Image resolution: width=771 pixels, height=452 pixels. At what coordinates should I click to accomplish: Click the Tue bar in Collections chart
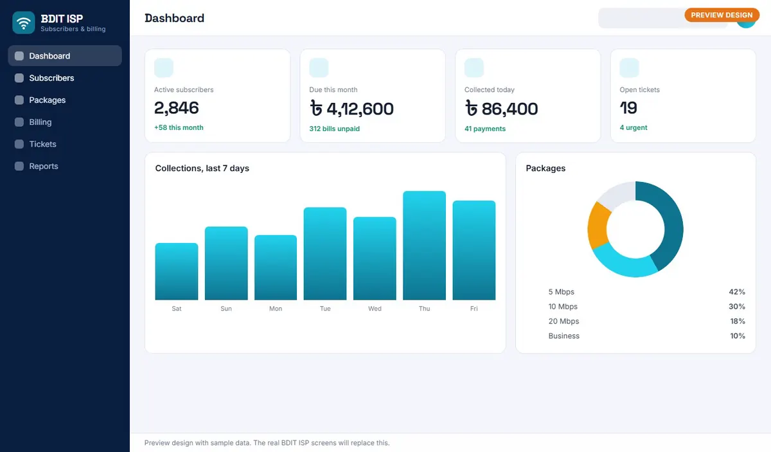point(325,254)
